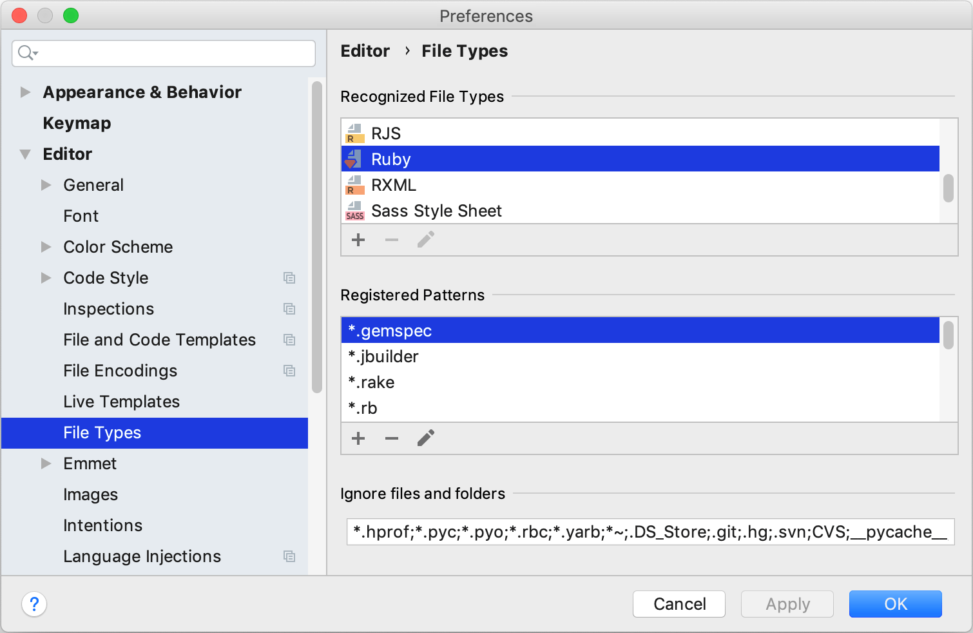Image resolution: width=973 pixels, height=633 pixels.
Task: Open help via the question mark icon
Action: [34, 605]
